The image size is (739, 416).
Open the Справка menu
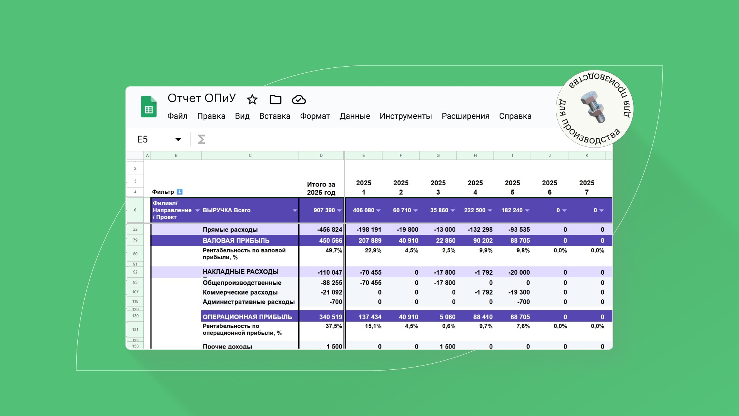tap(515, 116)
